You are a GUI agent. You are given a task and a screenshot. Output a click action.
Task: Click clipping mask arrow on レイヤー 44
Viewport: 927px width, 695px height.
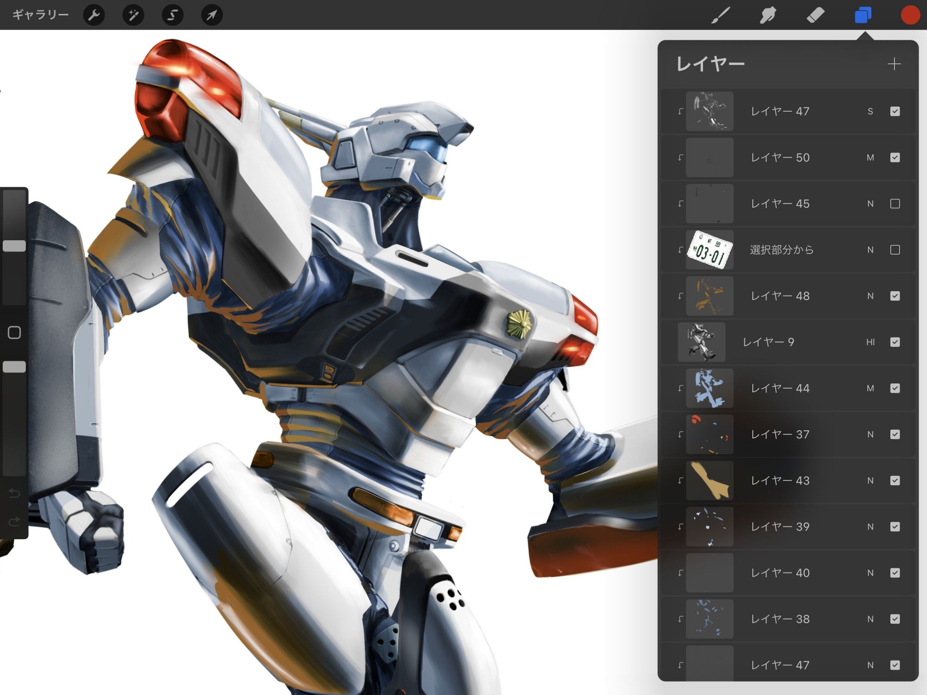680,388
